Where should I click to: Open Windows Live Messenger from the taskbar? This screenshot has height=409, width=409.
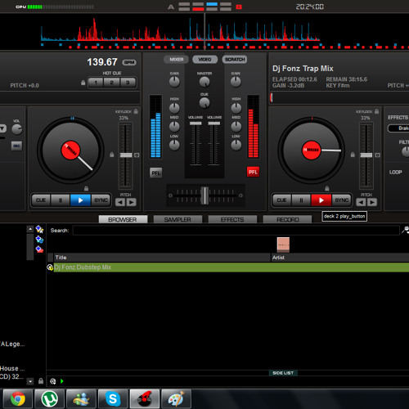coord(81,399)
